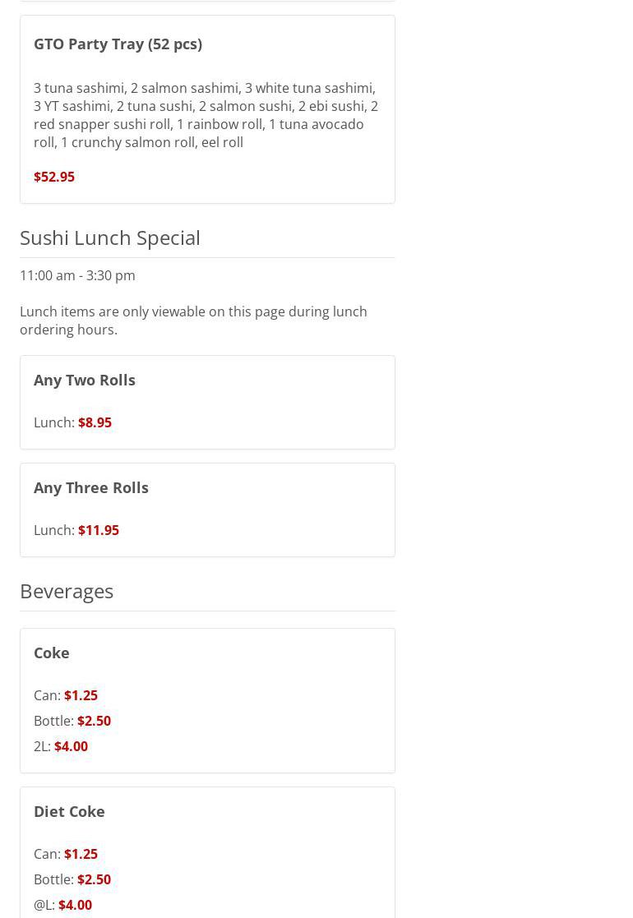The image size is (633, 918).
Task: Choose the $11.95 lunch price
Action: point(99,530)
